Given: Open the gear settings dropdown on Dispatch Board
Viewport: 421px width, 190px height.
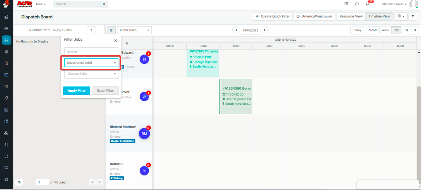Looking at the screenshot, I should 401,16.
